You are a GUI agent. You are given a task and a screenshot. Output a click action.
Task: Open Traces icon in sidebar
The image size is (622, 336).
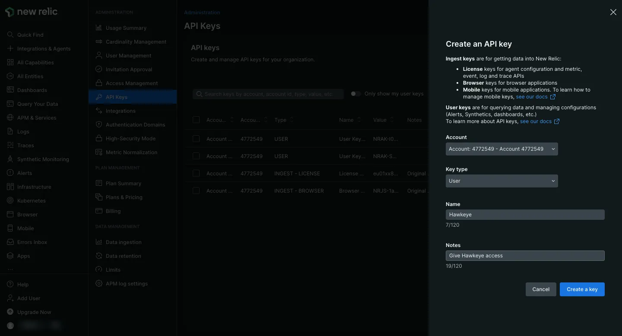[x=10, y=146]
